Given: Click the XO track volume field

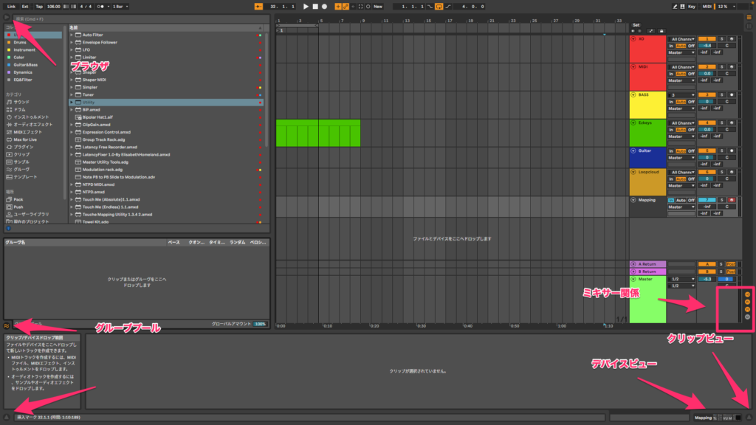Looking at the screenshot, I should (x=707, y=45).
